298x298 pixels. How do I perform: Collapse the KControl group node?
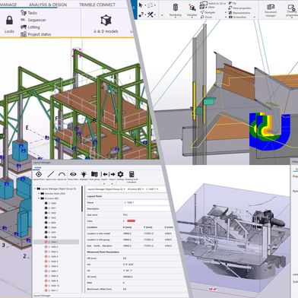click(x=39, y=198)
